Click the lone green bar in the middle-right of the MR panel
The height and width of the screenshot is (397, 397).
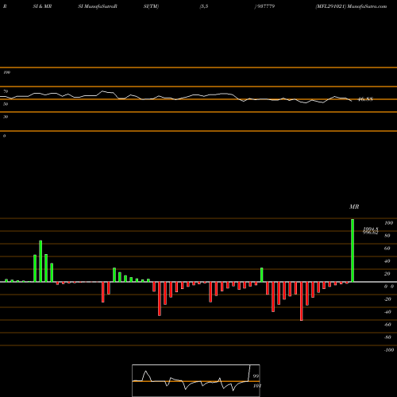pos(262,275)
